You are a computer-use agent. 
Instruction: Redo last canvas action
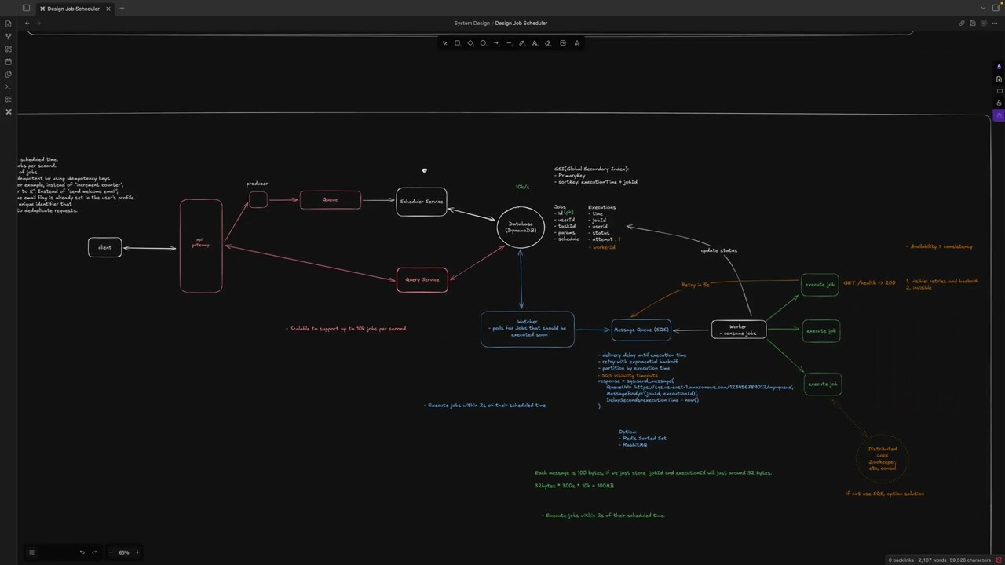pos(94,552)
